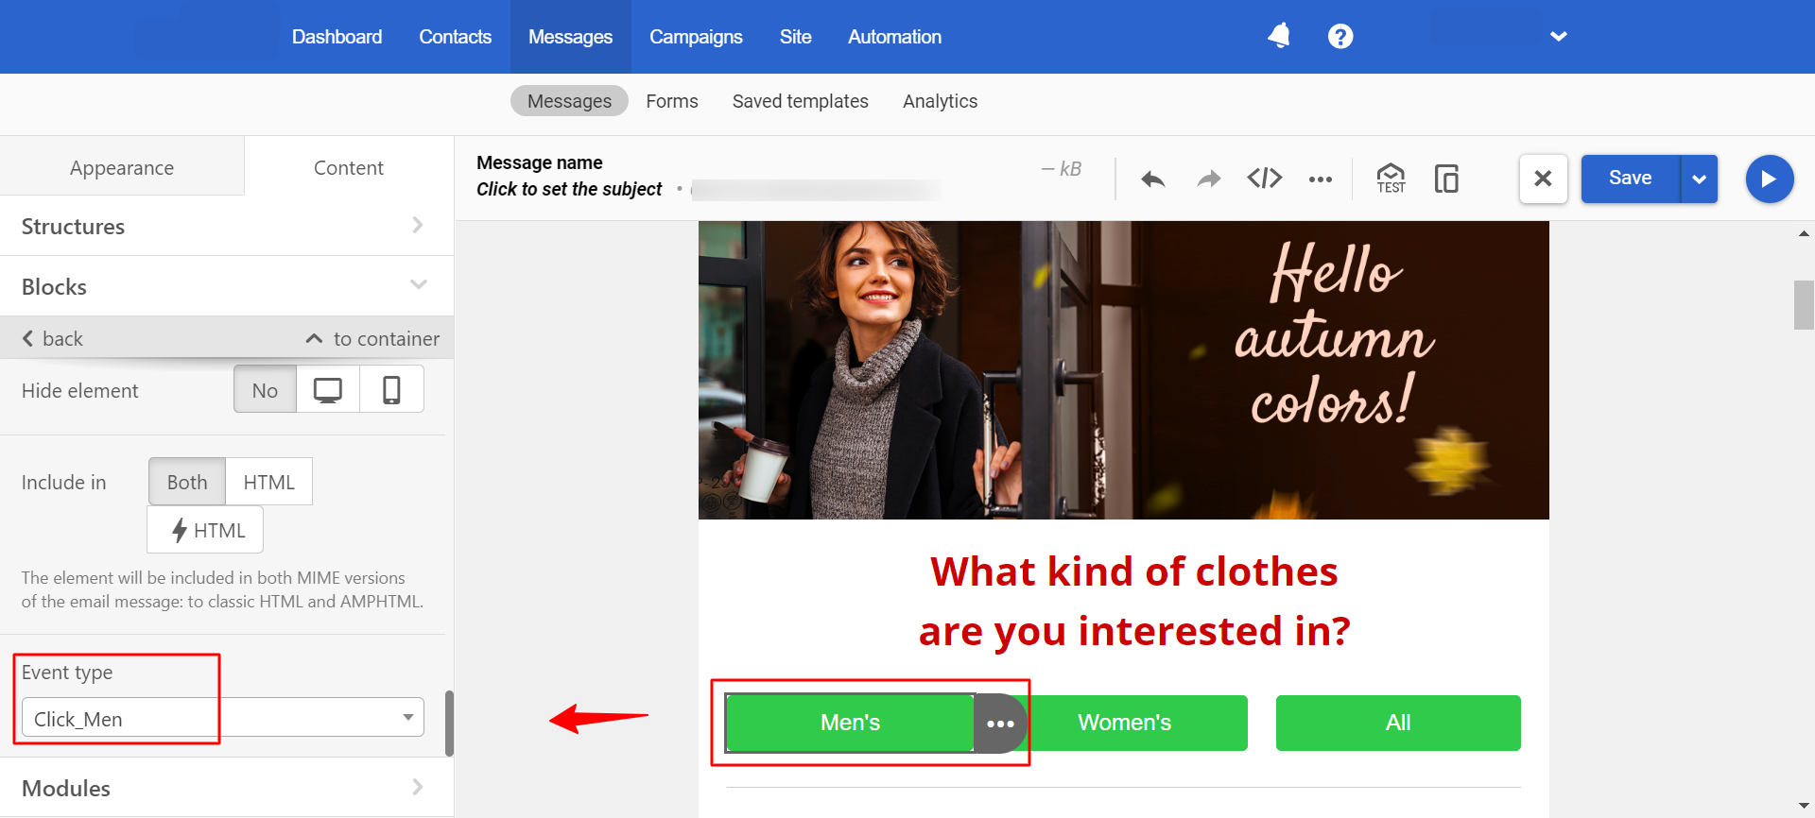Send a test email via TEST icon
The width and height of the screenshot is (1815, 818).
coord(1391,178)
